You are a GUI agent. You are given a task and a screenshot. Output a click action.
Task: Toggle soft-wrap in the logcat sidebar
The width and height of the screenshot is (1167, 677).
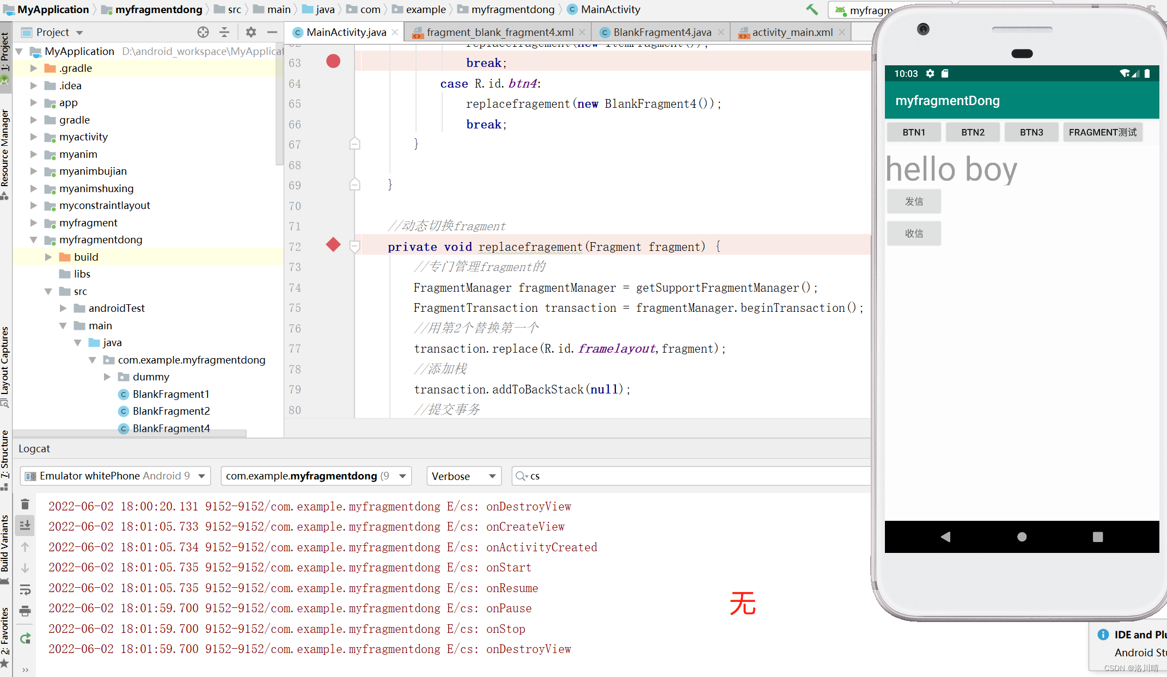25,590
